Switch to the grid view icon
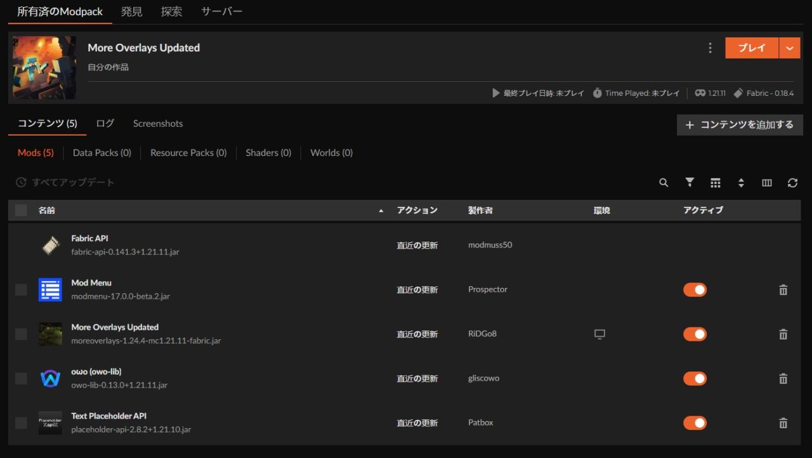Screen dimensions: 812x458 click(x=716, y=183)
